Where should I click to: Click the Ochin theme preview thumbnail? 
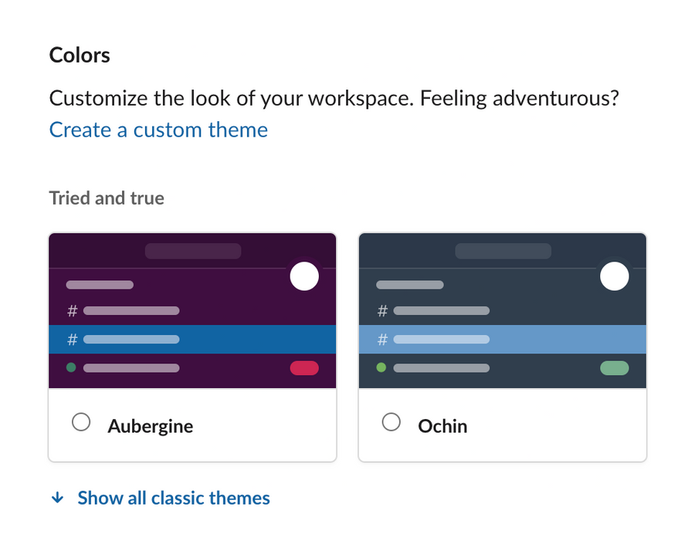(503, 309)
